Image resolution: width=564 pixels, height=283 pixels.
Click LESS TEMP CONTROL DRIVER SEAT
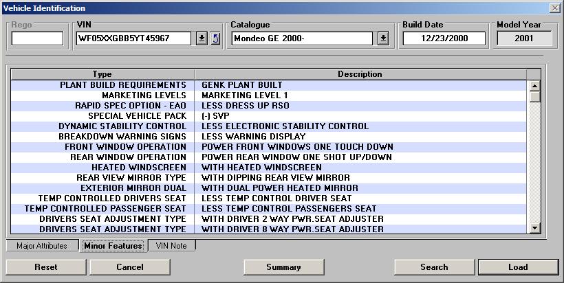276,199
